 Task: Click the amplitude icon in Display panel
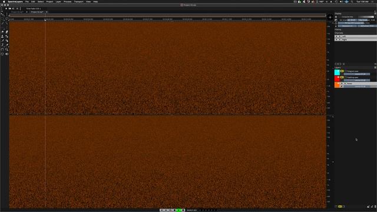336,20
